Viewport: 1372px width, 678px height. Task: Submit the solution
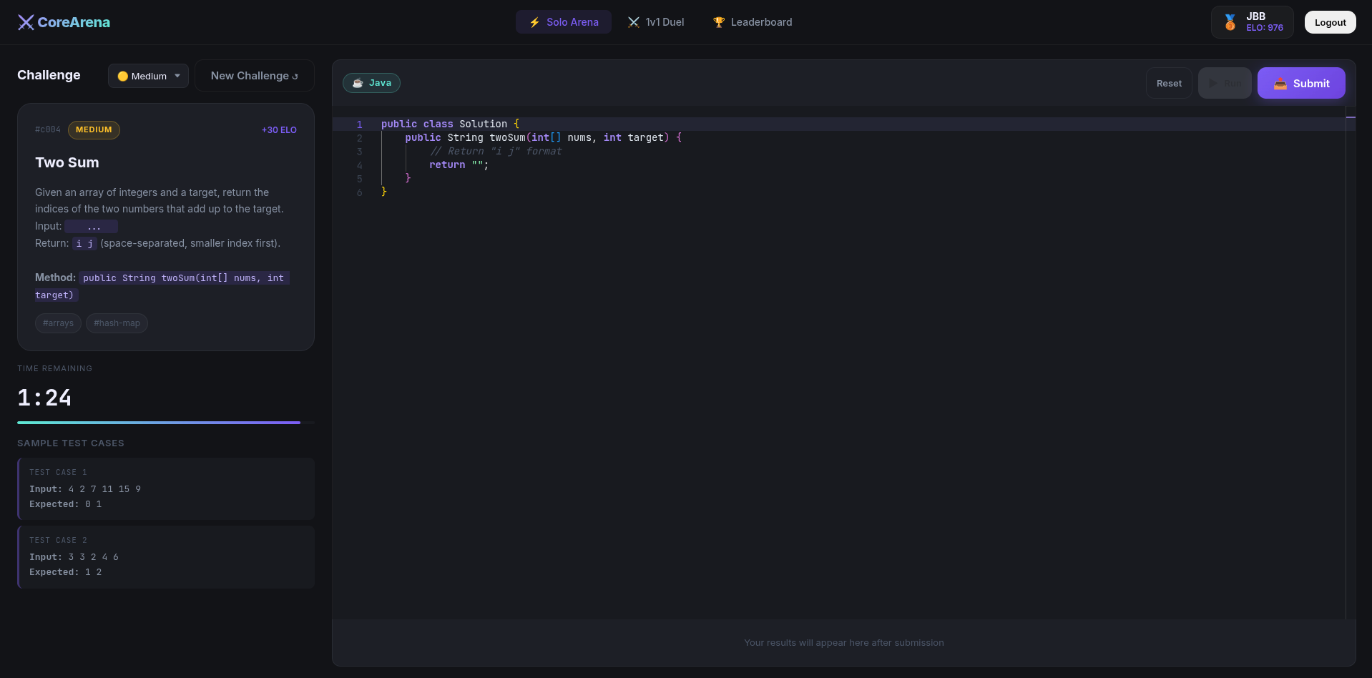(1301, 83)
